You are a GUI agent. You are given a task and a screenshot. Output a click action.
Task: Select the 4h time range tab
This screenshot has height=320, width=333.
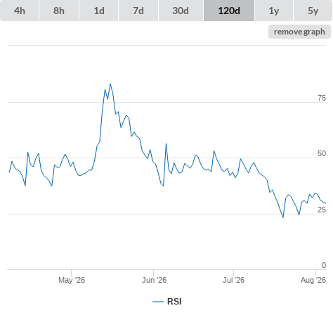[20, 11]
